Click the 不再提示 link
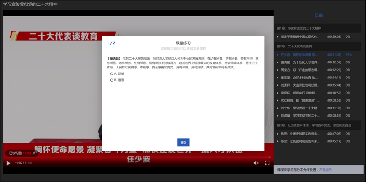The image size is (366, 182). pyautogui.click(x=325, y=170)
